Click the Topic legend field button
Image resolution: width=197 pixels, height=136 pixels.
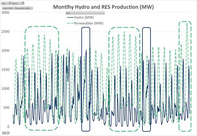(85, 13)
